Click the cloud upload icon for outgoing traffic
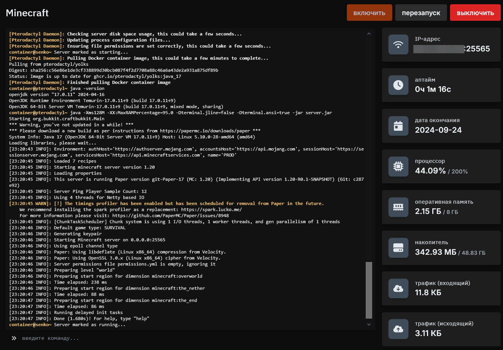 click(x=398, y=329)
